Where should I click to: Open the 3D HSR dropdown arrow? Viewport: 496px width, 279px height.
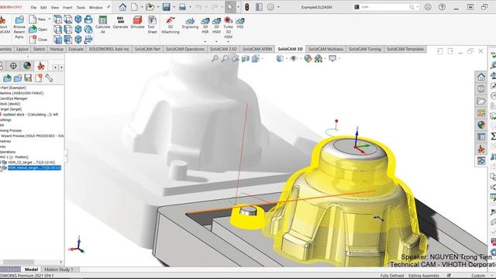tap(205, 41)
